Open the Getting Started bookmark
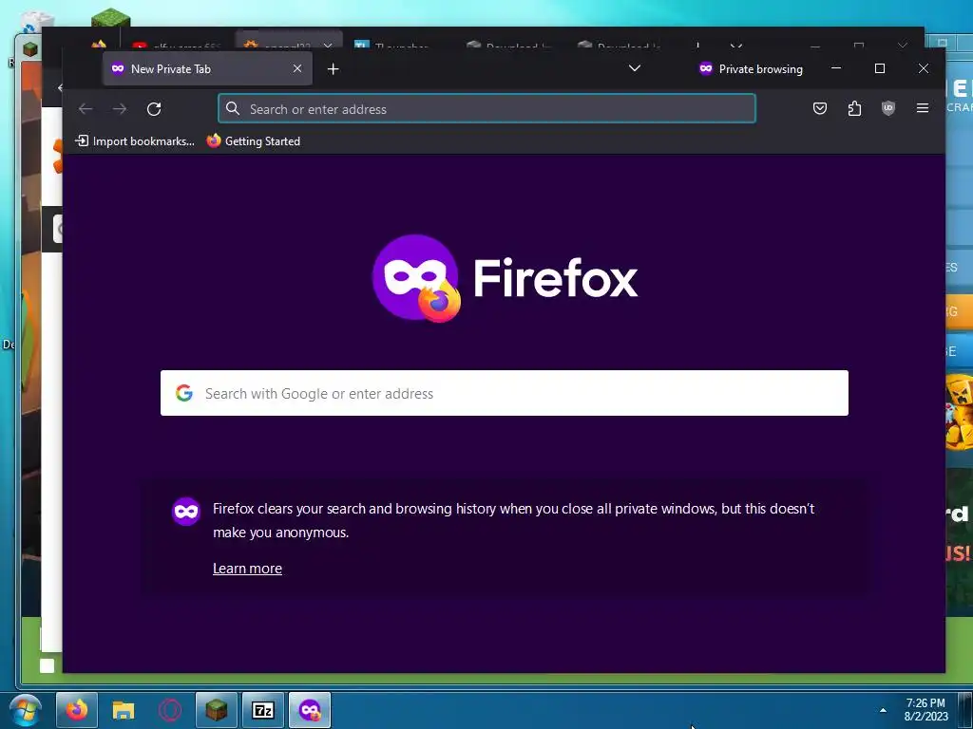The width and height of the screenshot is (973, 729). (253, 141)
